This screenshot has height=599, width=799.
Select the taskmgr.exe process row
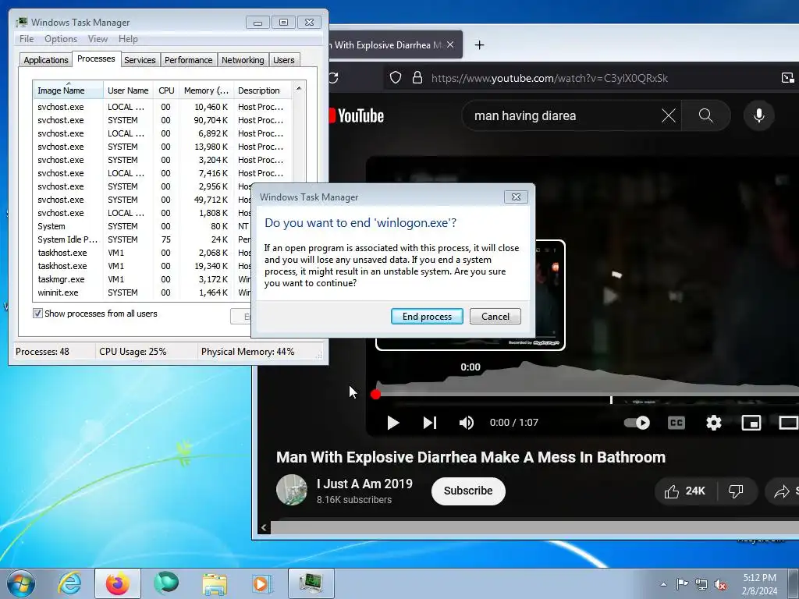pyautogui.click(x=143, y=279)
